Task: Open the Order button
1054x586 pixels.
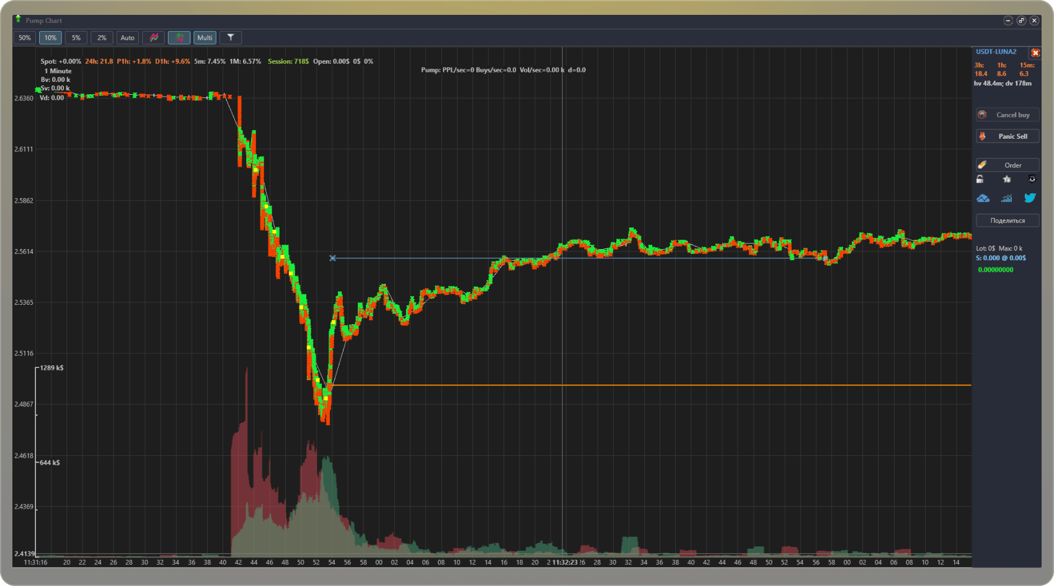Action: [1007, 165]
